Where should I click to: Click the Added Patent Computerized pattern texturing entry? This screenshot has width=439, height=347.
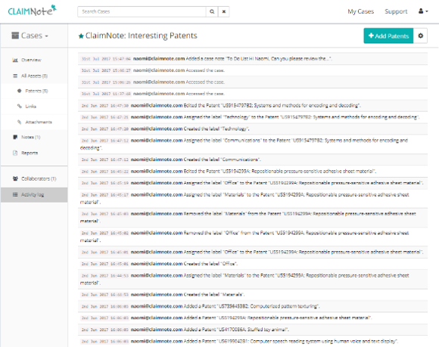click(253, 306)
